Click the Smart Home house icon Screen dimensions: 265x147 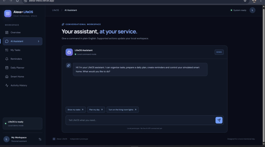[7, 76]
